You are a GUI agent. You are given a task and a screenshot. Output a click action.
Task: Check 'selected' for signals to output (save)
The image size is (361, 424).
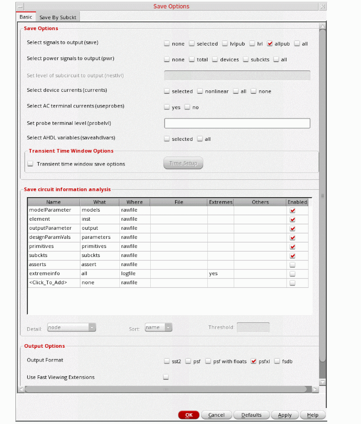[192, 43]
